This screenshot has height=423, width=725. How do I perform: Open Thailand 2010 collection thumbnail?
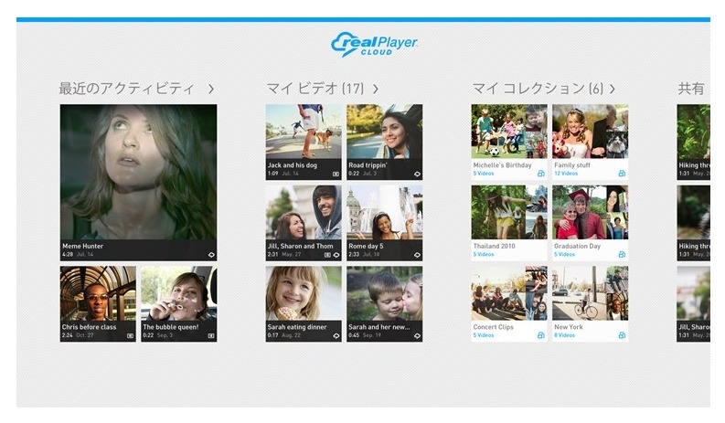pos(509,212)
